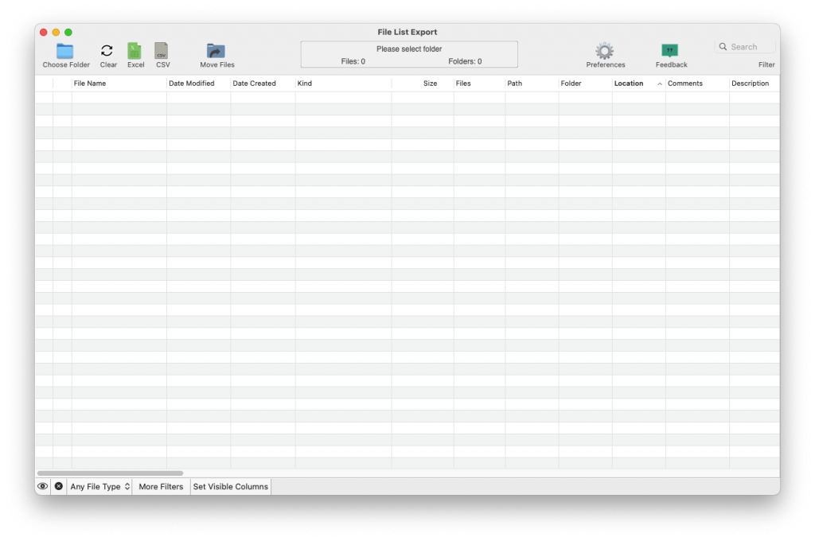Open the Any File Type dropdown
This screenshot has width=815, height=541.
click(99, 486)
